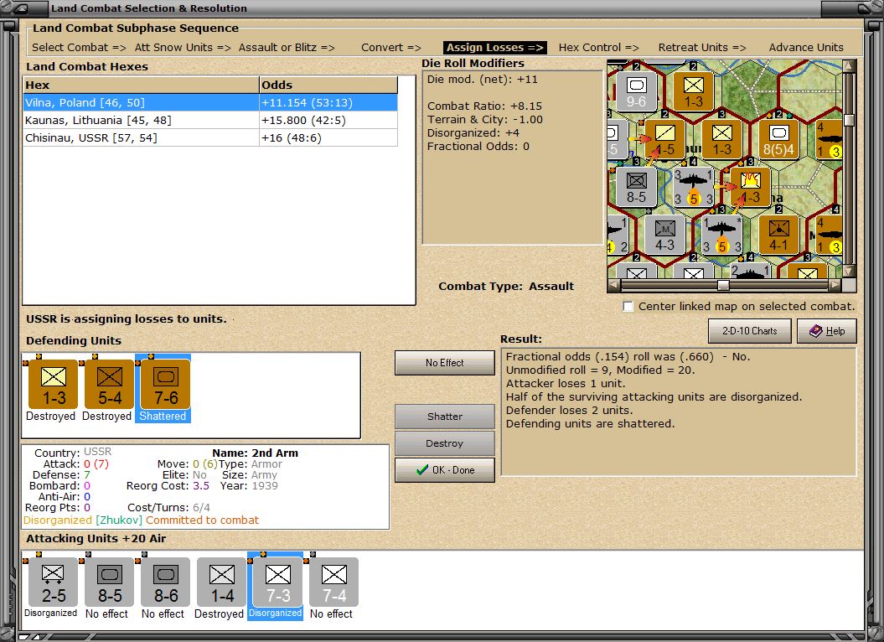Click the Die mod. (net): +11 line

coord(483,80)
